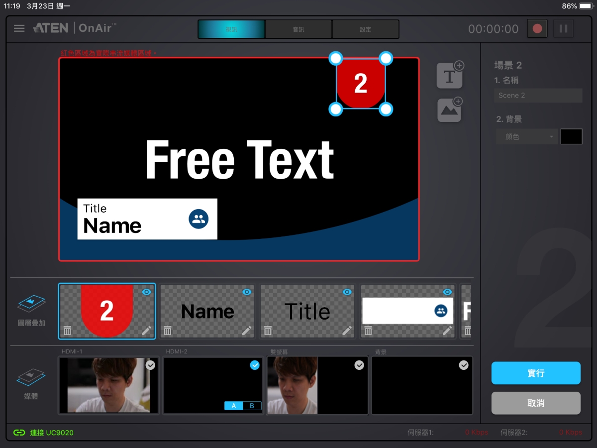Click the pause button in top bar

[563, 28]
